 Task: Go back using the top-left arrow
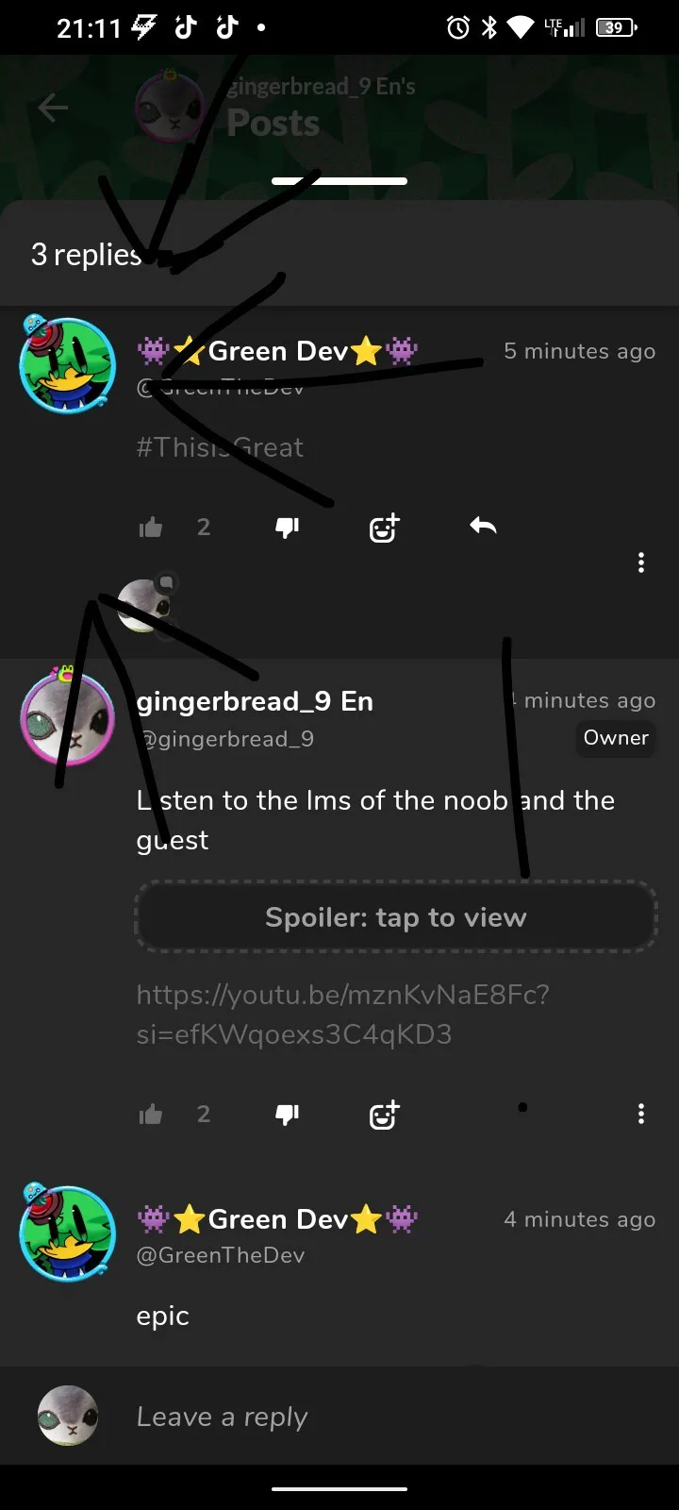[x=53, y=108]
